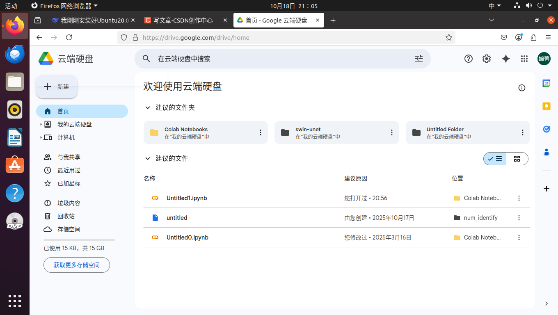Open the Google apps grid
Image resolution: width=558 pixels, height=315 pixels.
[x=524, y=59]
